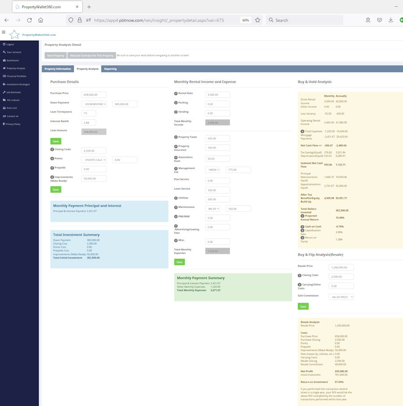Click the browser address bar URL
Screen dimensions: 403x406
(x=159, y=20)
